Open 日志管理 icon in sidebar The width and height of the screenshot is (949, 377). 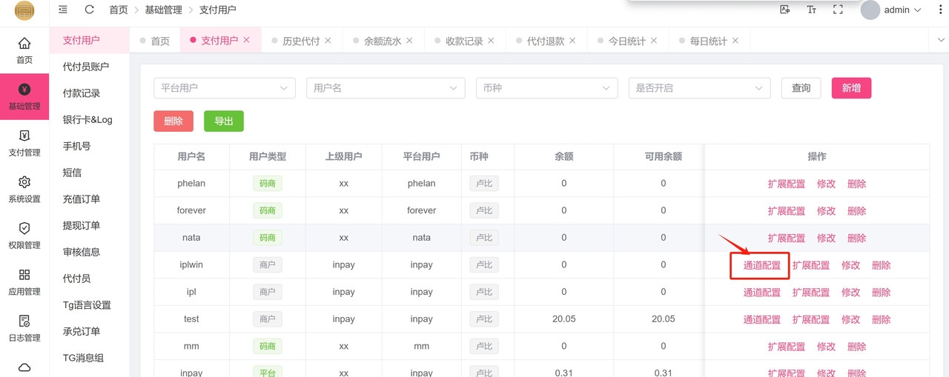point(24,328)
